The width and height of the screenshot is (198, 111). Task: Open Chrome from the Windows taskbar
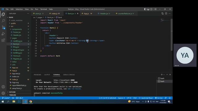pos(31,101)
